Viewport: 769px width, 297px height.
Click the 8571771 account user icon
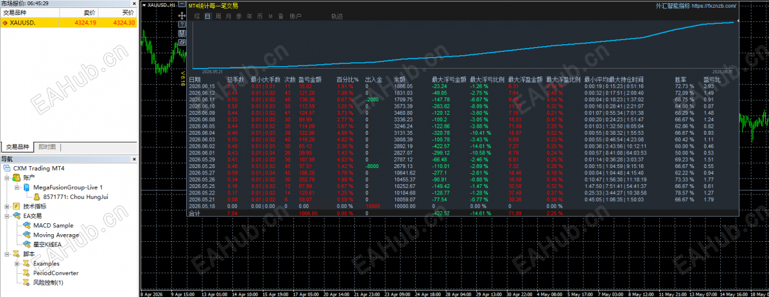(x=37, y=196)
